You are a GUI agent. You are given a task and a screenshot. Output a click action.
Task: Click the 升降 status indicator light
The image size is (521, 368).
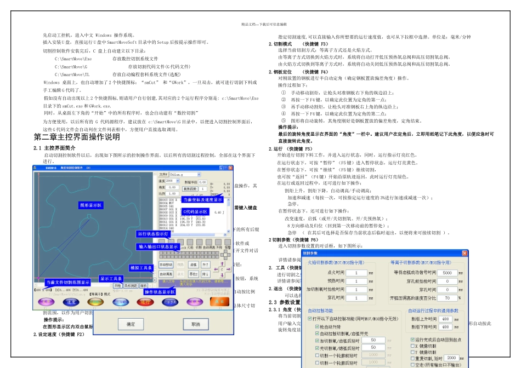click(x=218, y=242)
